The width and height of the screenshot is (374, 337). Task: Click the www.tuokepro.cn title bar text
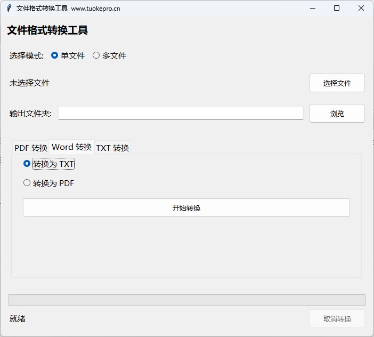click(96, 9)
